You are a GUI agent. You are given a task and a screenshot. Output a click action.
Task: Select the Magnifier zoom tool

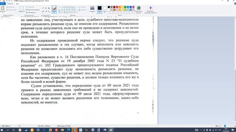pyautogui.click(x=49, y=11)
